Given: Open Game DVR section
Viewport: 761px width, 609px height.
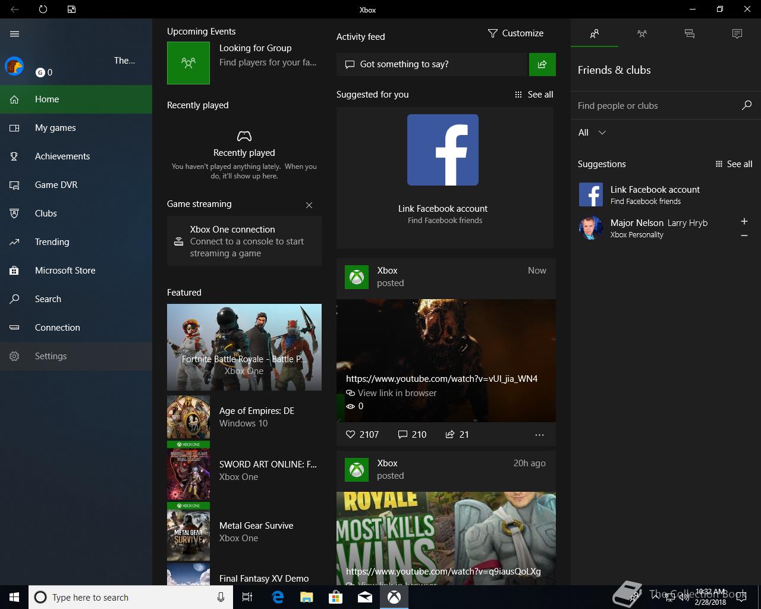Looking at the screenshot, I should 76,185.
